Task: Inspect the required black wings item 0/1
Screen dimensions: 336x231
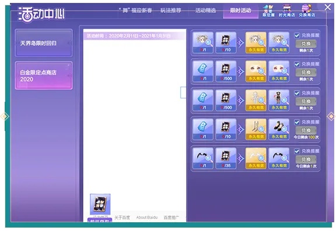Action: tap(203, 158)
